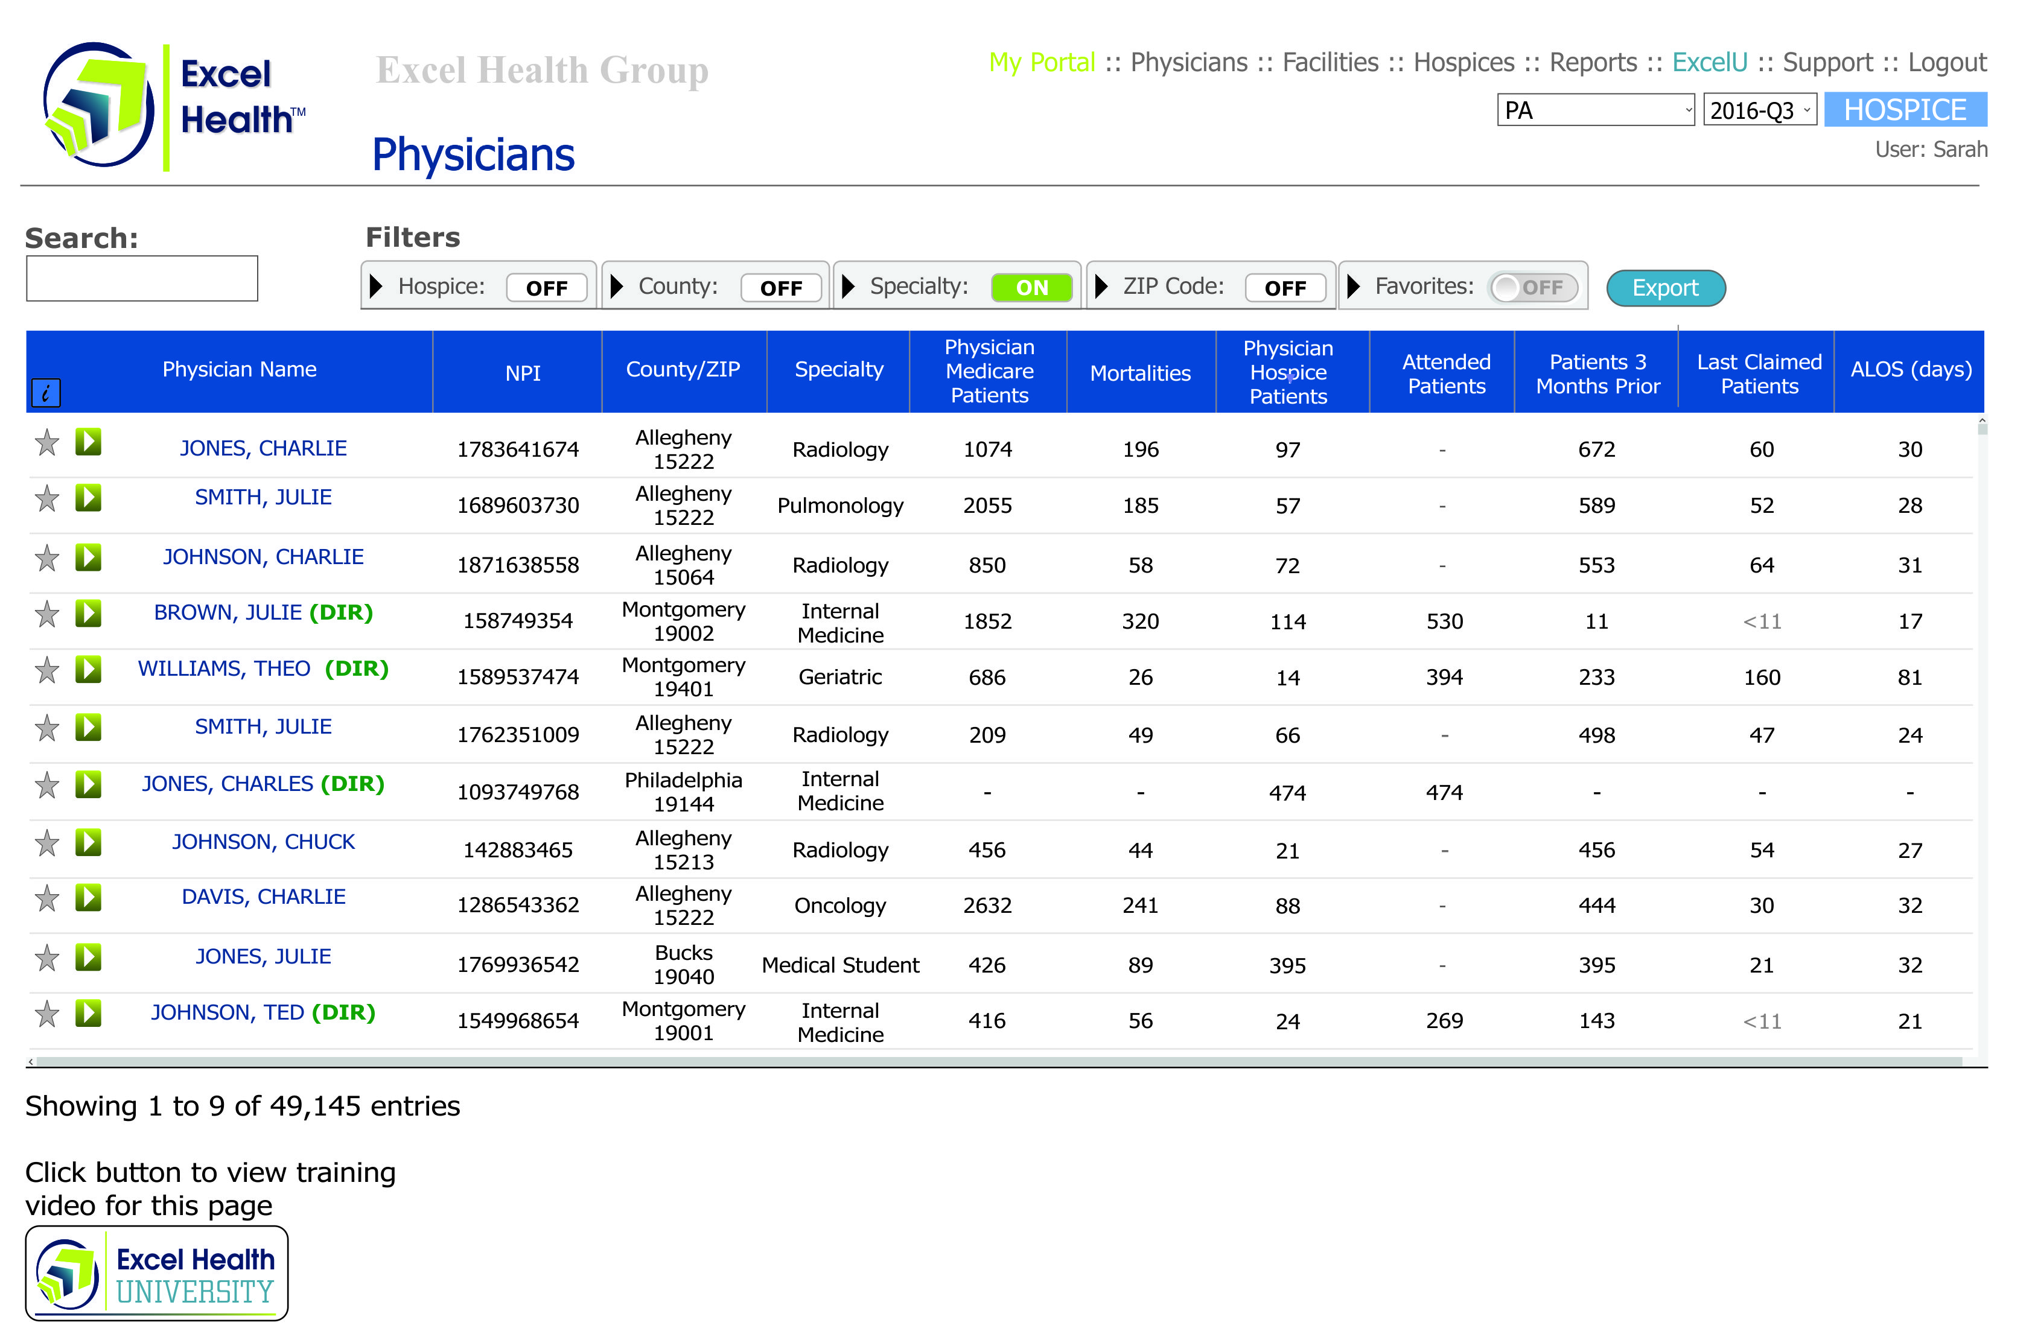Expand the County filter triangle

pyautogui.click(x=616, y=286)
